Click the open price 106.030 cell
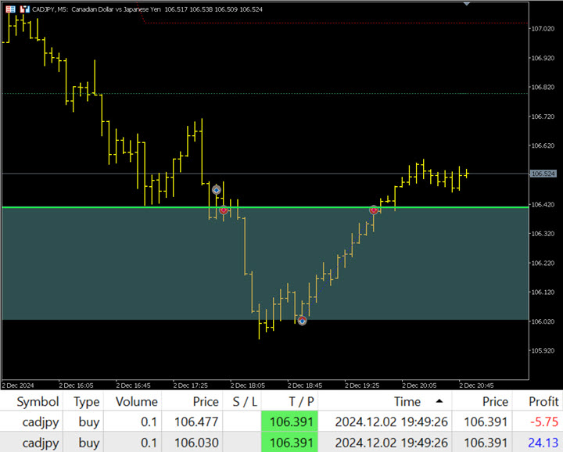Screen dimensions: 563x452 pos(195,443)
